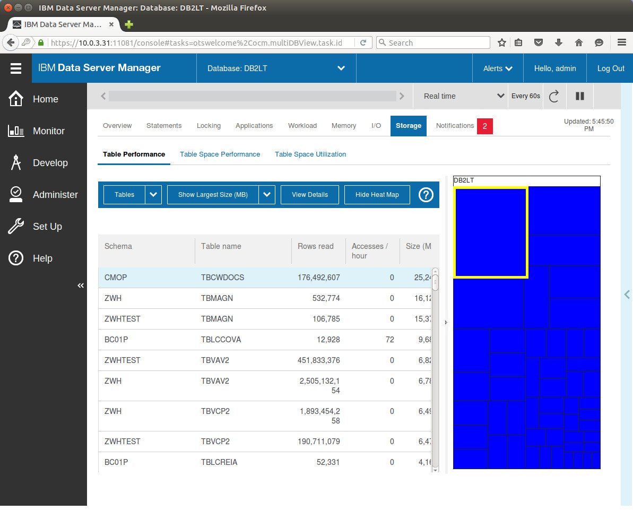Reload the page in Firefox

[363, 42]
